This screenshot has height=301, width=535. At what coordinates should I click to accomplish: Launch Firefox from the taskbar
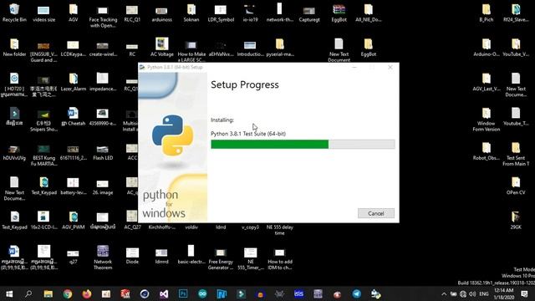[x=87, y=293]
